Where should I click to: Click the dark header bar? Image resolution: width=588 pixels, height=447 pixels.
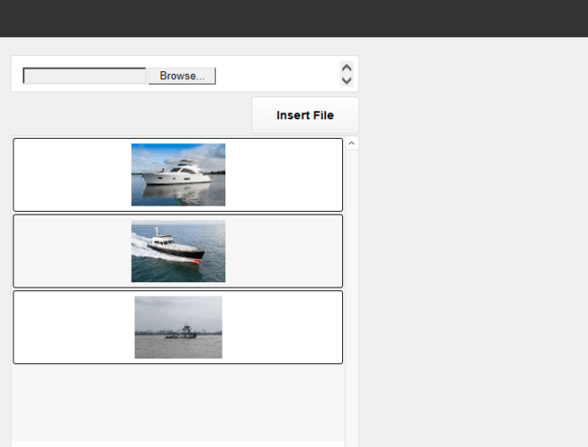[x=294, y=19]
